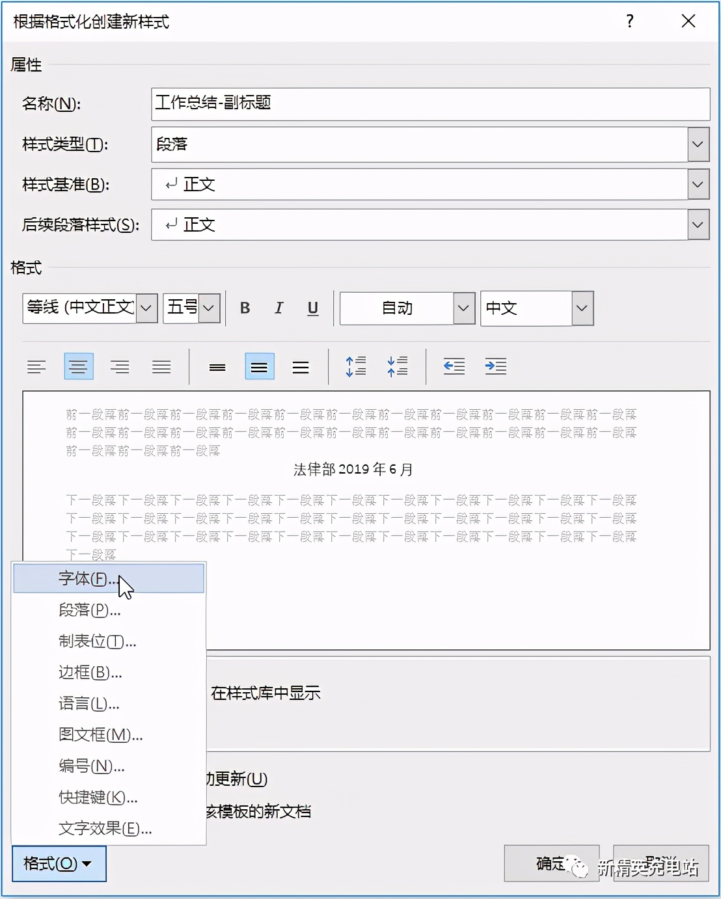This screenshot has height=899, width=721.
Task: Align paragraph text to the left
Action: point(36,367)
